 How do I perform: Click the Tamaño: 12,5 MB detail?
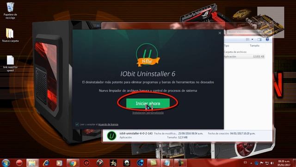(177, 137)
